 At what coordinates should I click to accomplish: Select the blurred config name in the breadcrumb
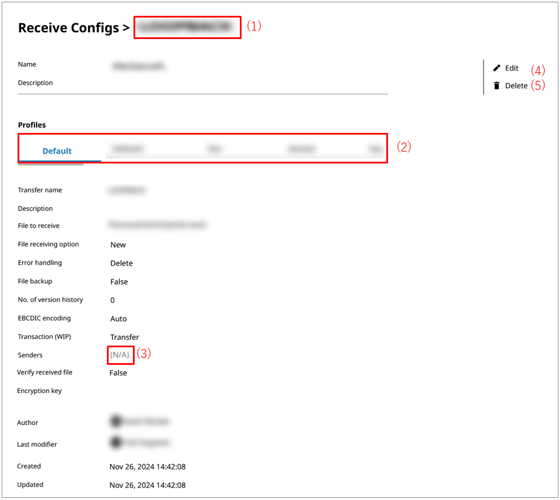tap(187, 27)
